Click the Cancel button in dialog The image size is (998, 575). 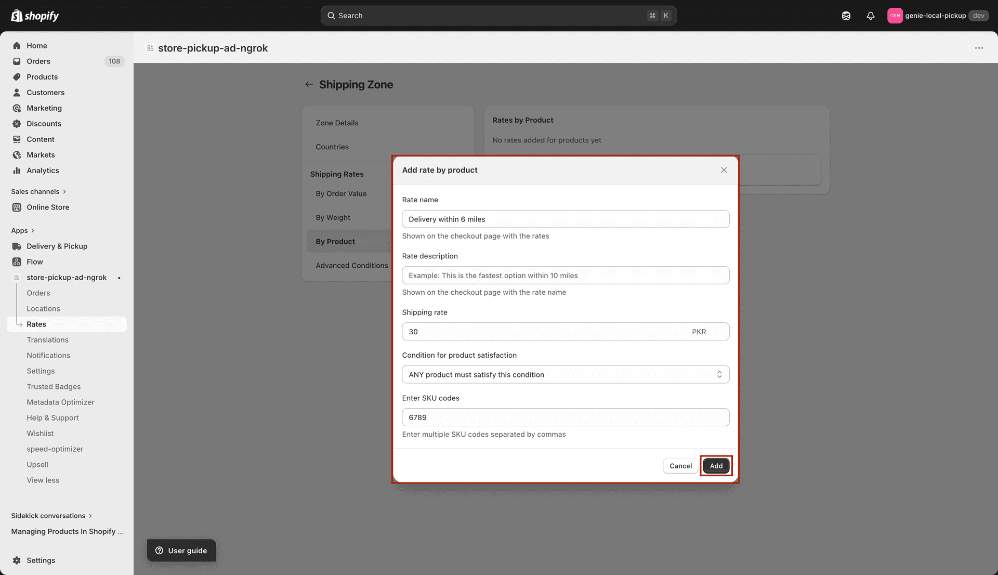[x=680, y=466]
